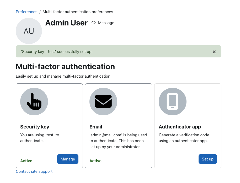Click the Email card heading
This screenshot has height=183, width=240.
[x=96, y=127]
